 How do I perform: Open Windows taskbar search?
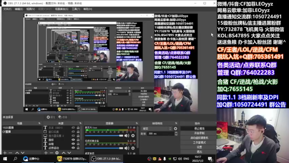[x=15, y=159]
